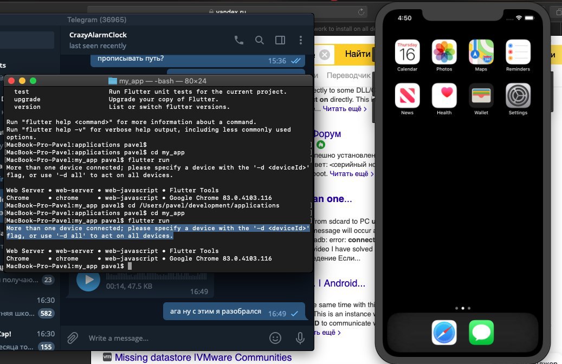Click the highlighted 'More than one device' text
Screen dimensions: 562x364
[158, 232]
